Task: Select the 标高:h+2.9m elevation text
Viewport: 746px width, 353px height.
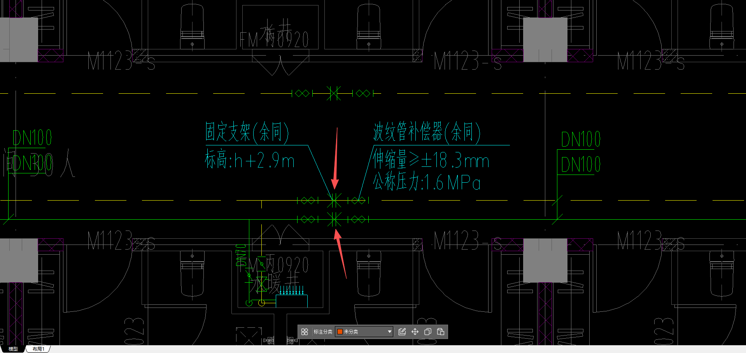Action: point(250,160)
